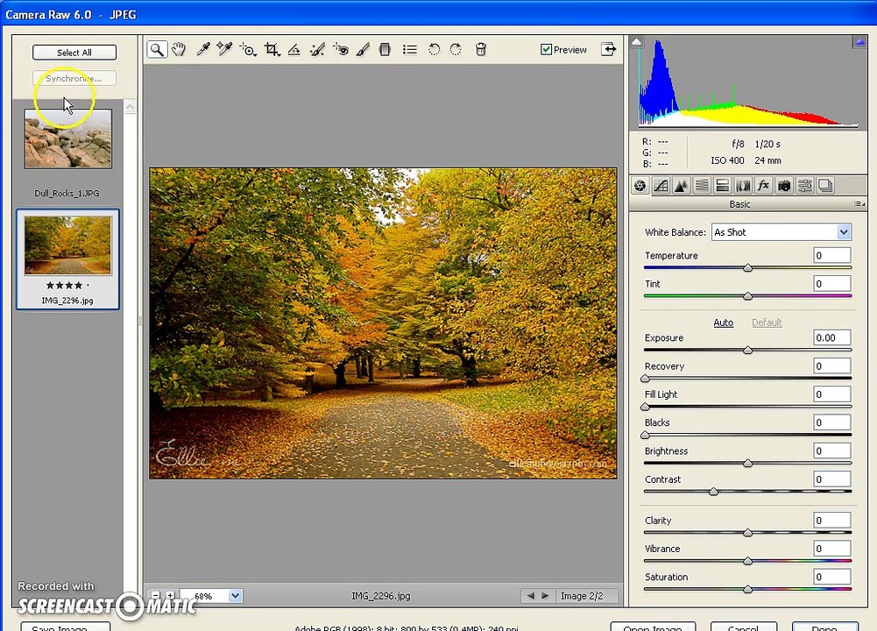Click the Select All button
877x631 pixels.
(74, 53)
